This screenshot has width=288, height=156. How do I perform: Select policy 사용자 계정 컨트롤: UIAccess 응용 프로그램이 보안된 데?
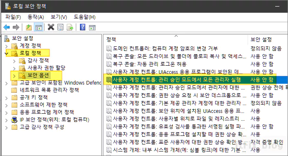(178, 72)
